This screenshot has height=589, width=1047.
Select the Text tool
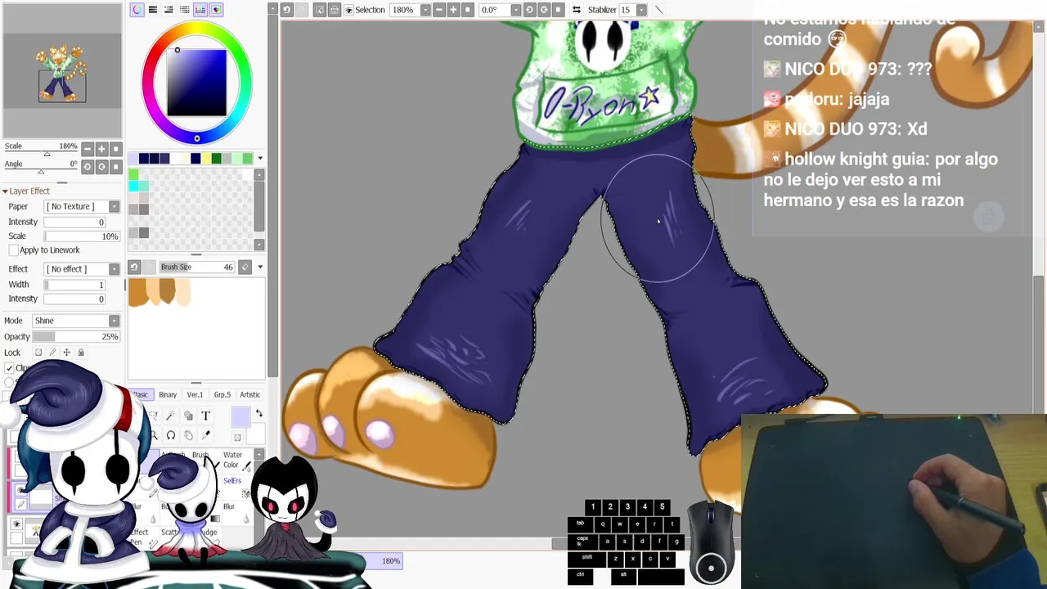click(205, 416)
